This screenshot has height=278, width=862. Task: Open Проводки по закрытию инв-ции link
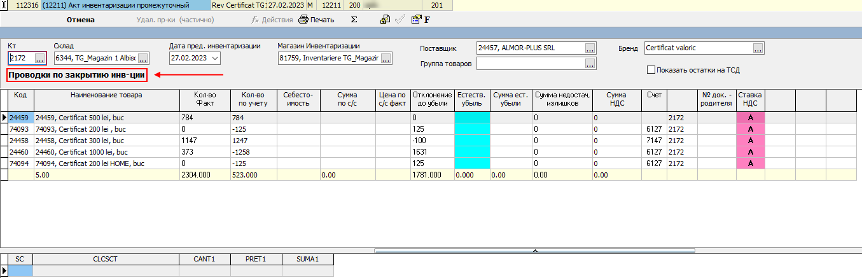click(77, 76)
